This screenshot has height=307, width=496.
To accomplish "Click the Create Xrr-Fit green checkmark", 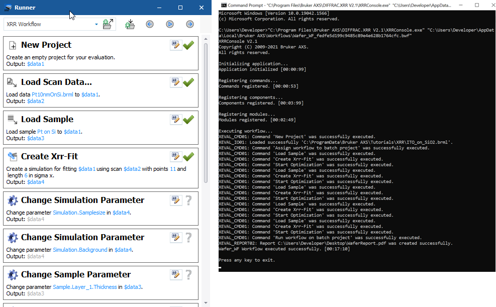I will 188,157.
